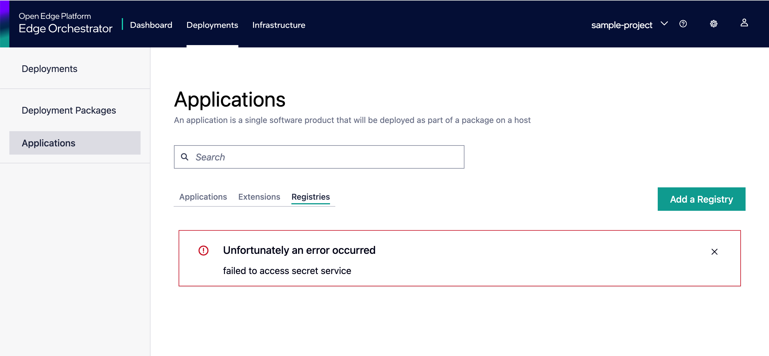This screenshot has height=356, width=769.
Task: Click the red error alert icon
Action: coord(203,250)
